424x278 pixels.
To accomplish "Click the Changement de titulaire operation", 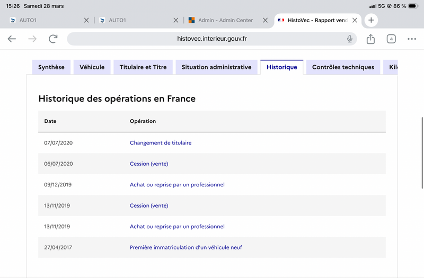I will [x=161, y=143].
